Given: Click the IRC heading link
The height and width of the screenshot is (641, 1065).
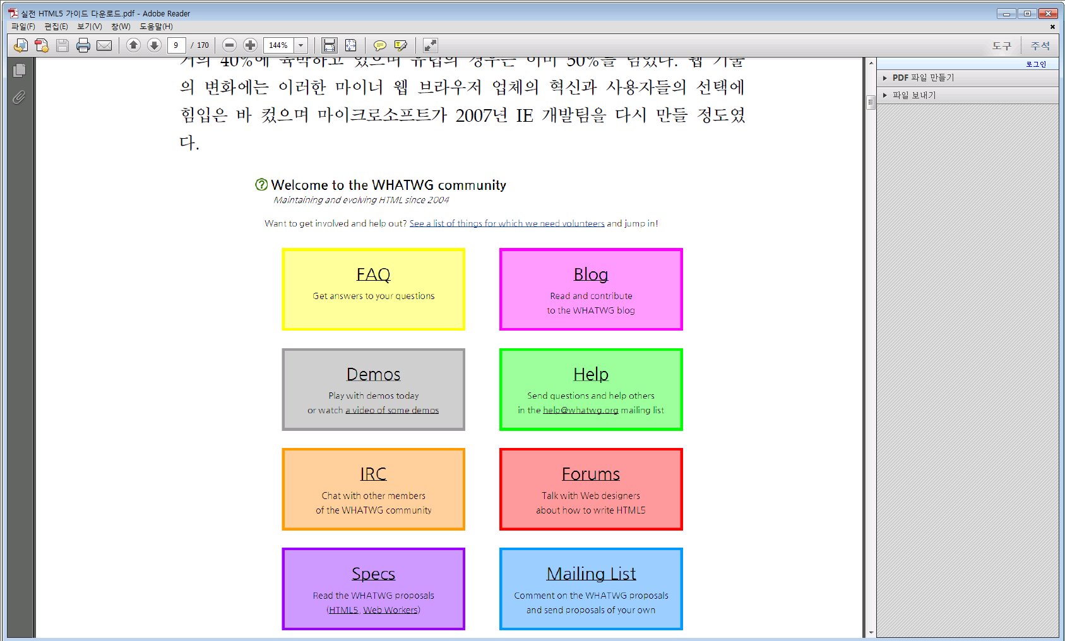Looking at the screenshot, I should [373, 474].
